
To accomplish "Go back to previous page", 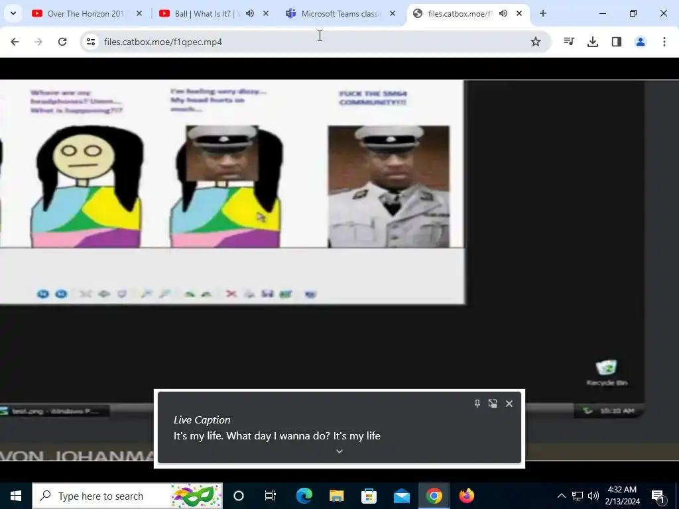I will click(15, 42).
